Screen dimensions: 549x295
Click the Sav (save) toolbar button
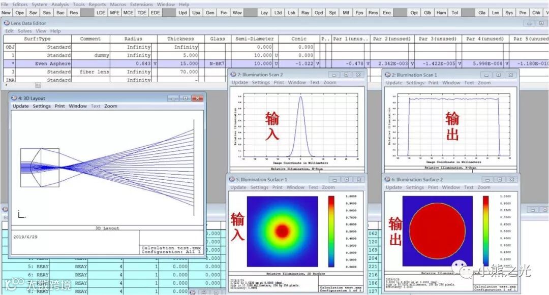33,13
